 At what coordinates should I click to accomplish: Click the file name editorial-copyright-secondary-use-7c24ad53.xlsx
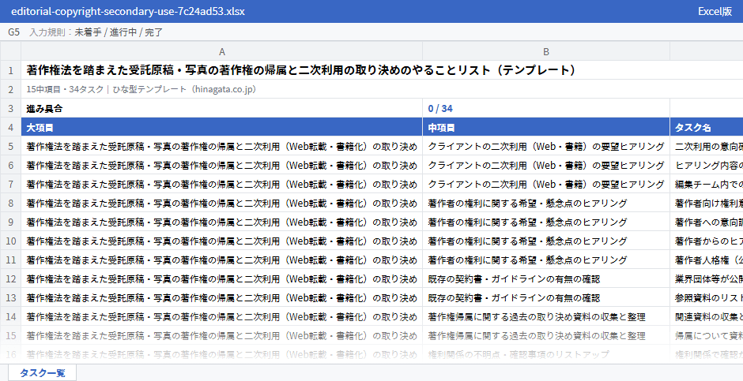128,11
